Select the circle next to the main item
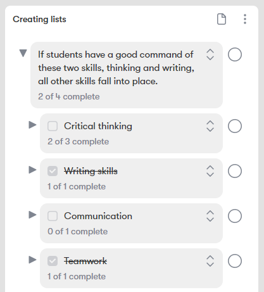 click(x=235, y=54)
